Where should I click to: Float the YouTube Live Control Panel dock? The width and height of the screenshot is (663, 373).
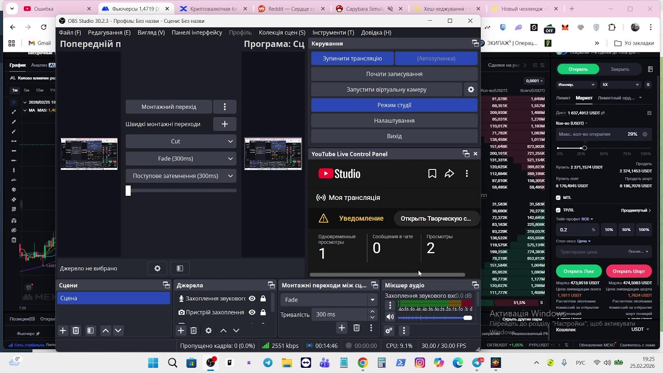click(x=466, y=154)
